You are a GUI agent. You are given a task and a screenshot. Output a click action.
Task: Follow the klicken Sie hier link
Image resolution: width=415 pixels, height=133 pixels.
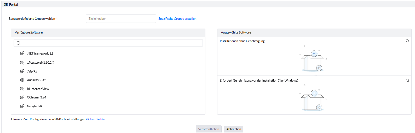95,119
